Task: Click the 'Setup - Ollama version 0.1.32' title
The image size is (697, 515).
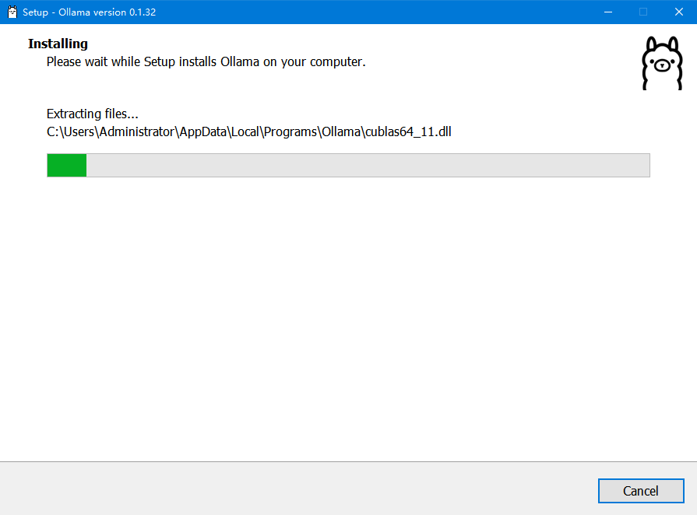Action: (x=90, y=12)
